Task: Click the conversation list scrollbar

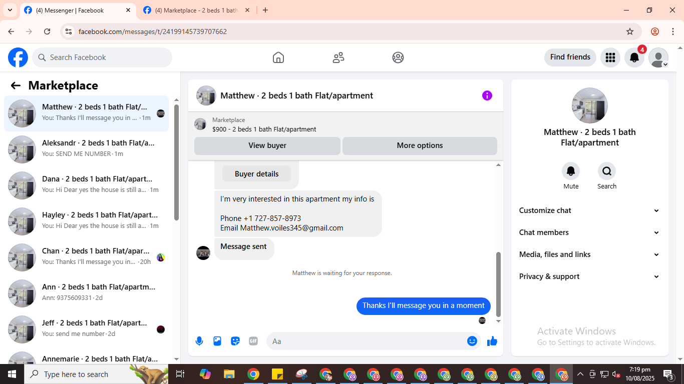Action: coord(176,162)
